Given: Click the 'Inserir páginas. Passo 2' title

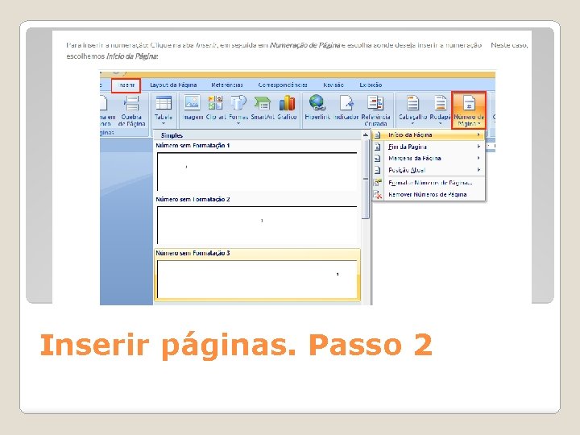Looking at the screenshot, I should [236, 346].
